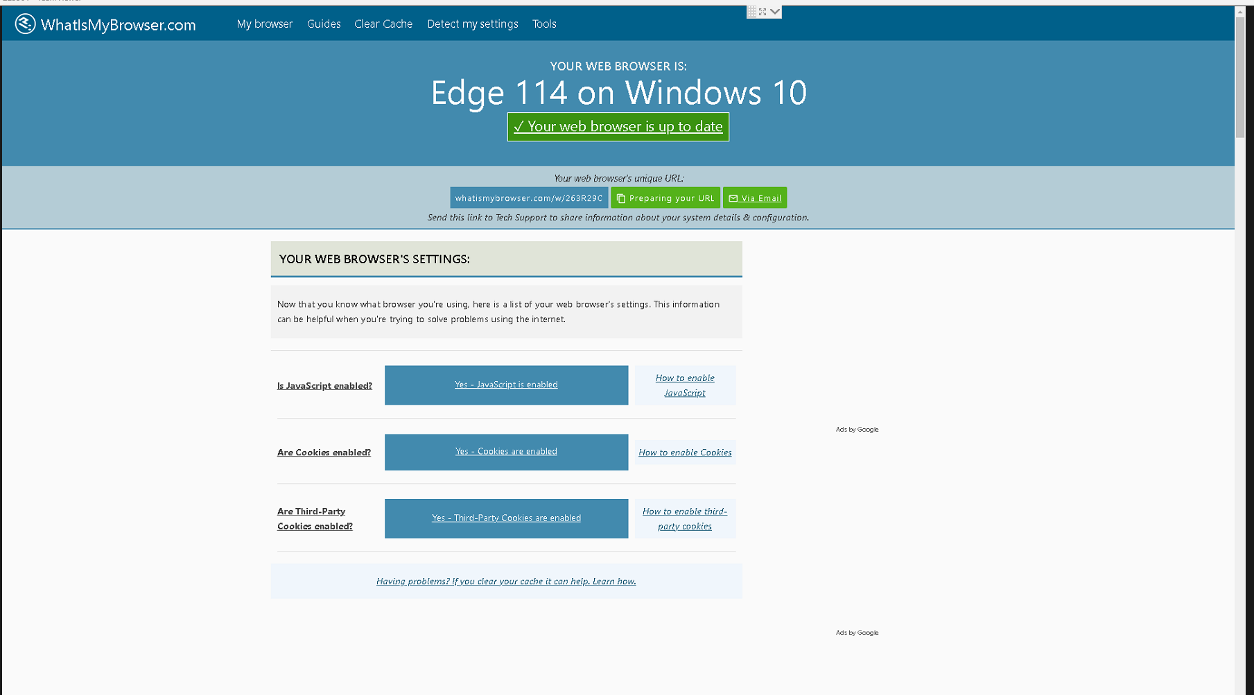Open the Tools menu
Image resolution: width=1254 pixels, height=695 pixels.
pyautogui.click(x=544, y=24)
